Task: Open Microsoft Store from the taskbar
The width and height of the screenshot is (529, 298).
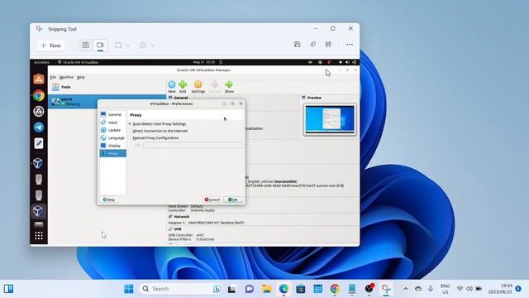Action: click(301, 289)
